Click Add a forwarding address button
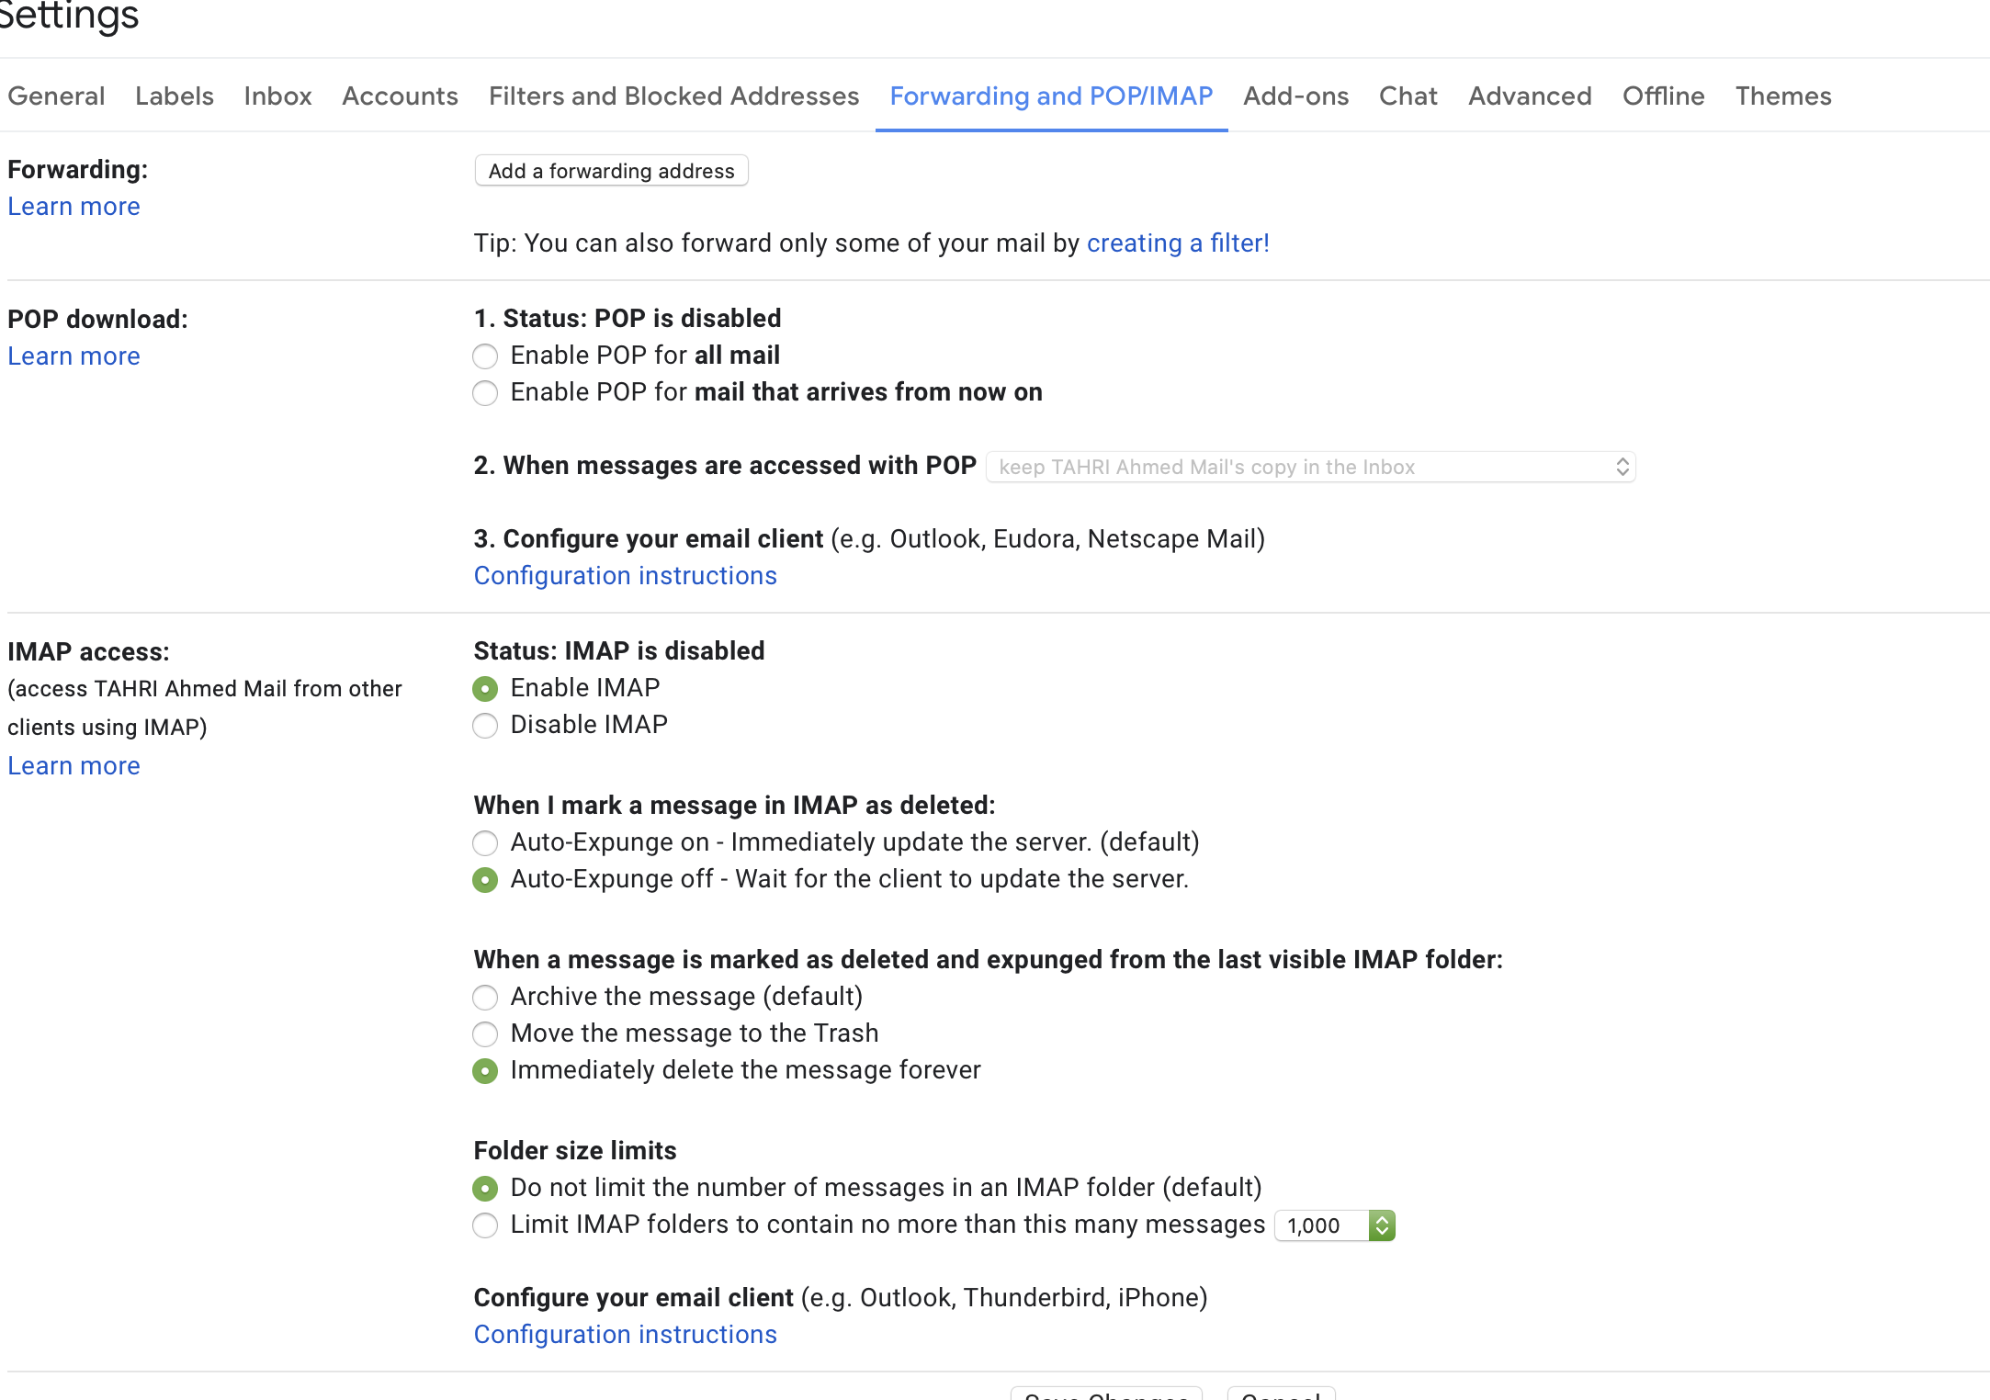 (611, 171)
